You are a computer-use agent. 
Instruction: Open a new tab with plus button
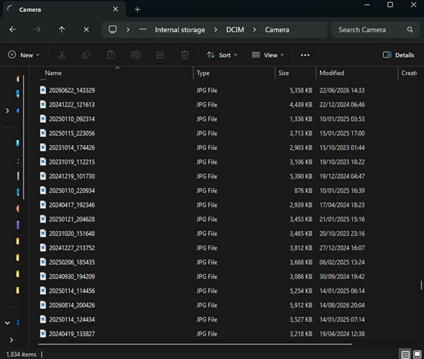(137, 10)
